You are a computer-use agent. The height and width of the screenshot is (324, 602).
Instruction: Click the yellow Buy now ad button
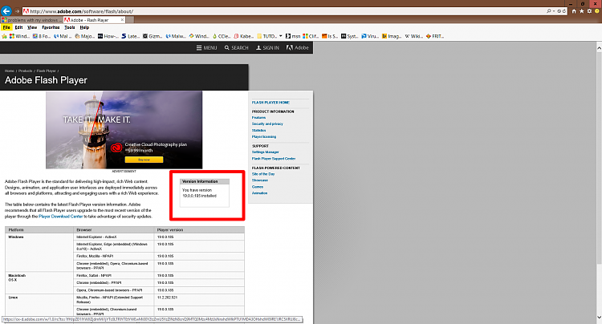coord(144,160)
